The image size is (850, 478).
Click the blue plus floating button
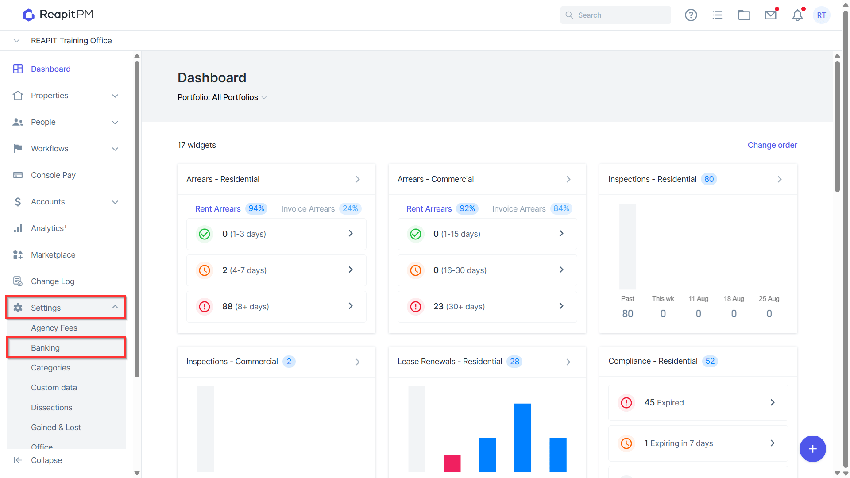pos(812,449)
